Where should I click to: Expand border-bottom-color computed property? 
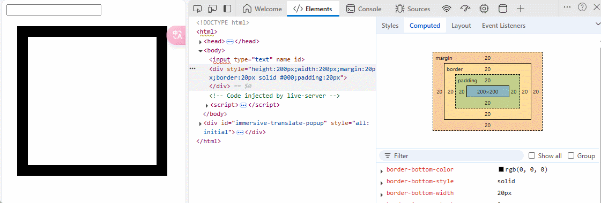click(381, 171)
